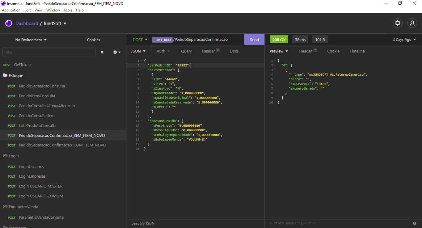
Task: Focus the request Filter input field
Action: [x=49, y=52]
